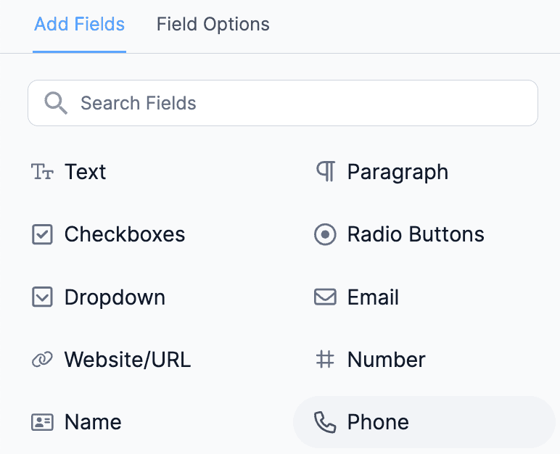560x454 pixels.
Task: Add a Website/URL field
Action: [x=111, y=359]
